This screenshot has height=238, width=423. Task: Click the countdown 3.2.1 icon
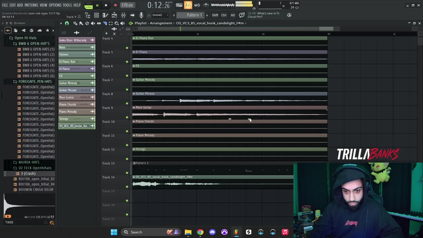click(188, 5)
